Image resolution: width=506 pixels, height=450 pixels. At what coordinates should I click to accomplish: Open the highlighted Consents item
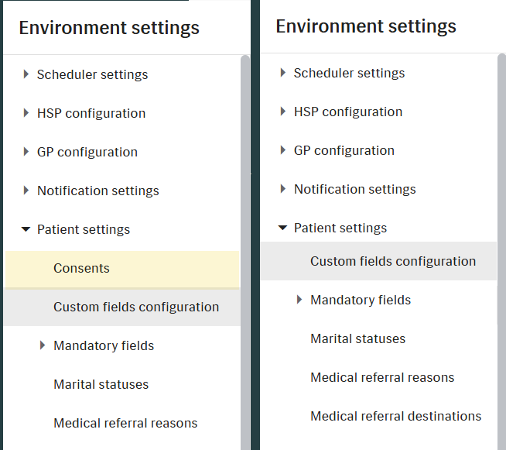[122, 269]
